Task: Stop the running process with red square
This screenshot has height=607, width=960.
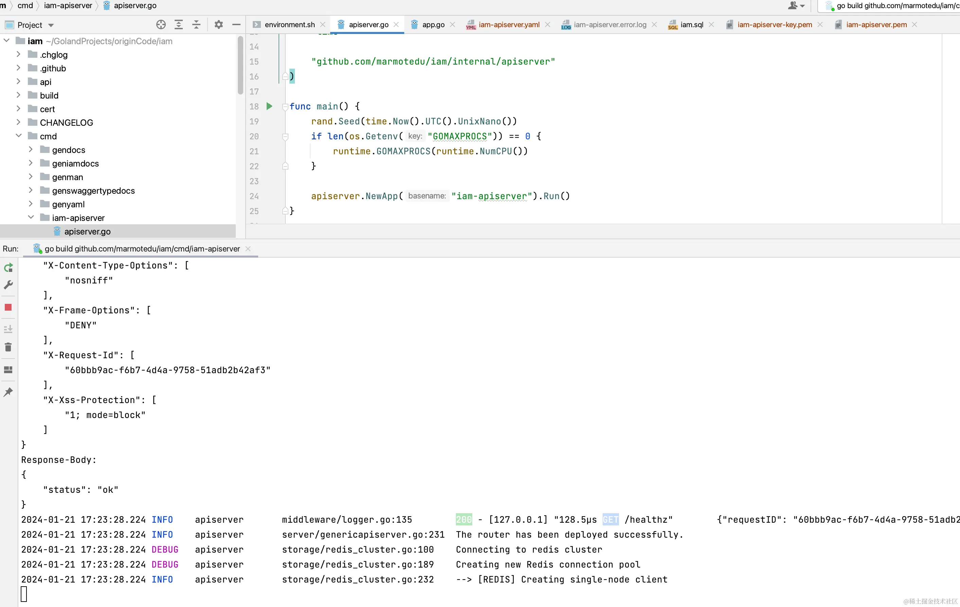Action: 8,307
